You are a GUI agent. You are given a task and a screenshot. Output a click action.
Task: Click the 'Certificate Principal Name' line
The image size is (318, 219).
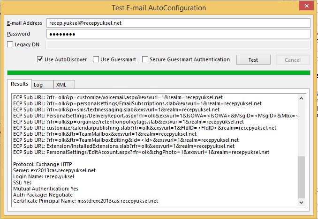85,201
